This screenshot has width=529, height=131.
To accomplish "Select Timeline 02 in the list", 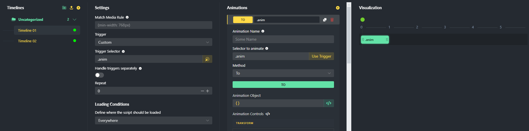I will pos(27,41).
